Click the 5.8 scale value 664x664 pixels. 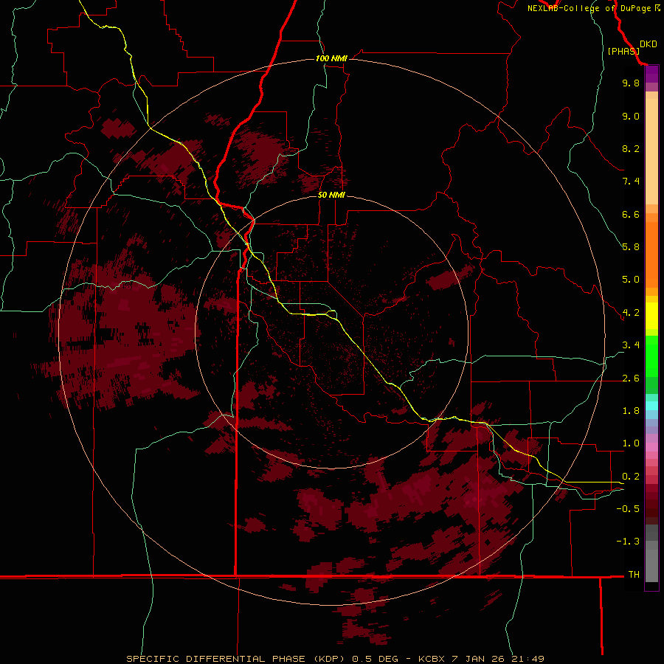click(631, 247)
